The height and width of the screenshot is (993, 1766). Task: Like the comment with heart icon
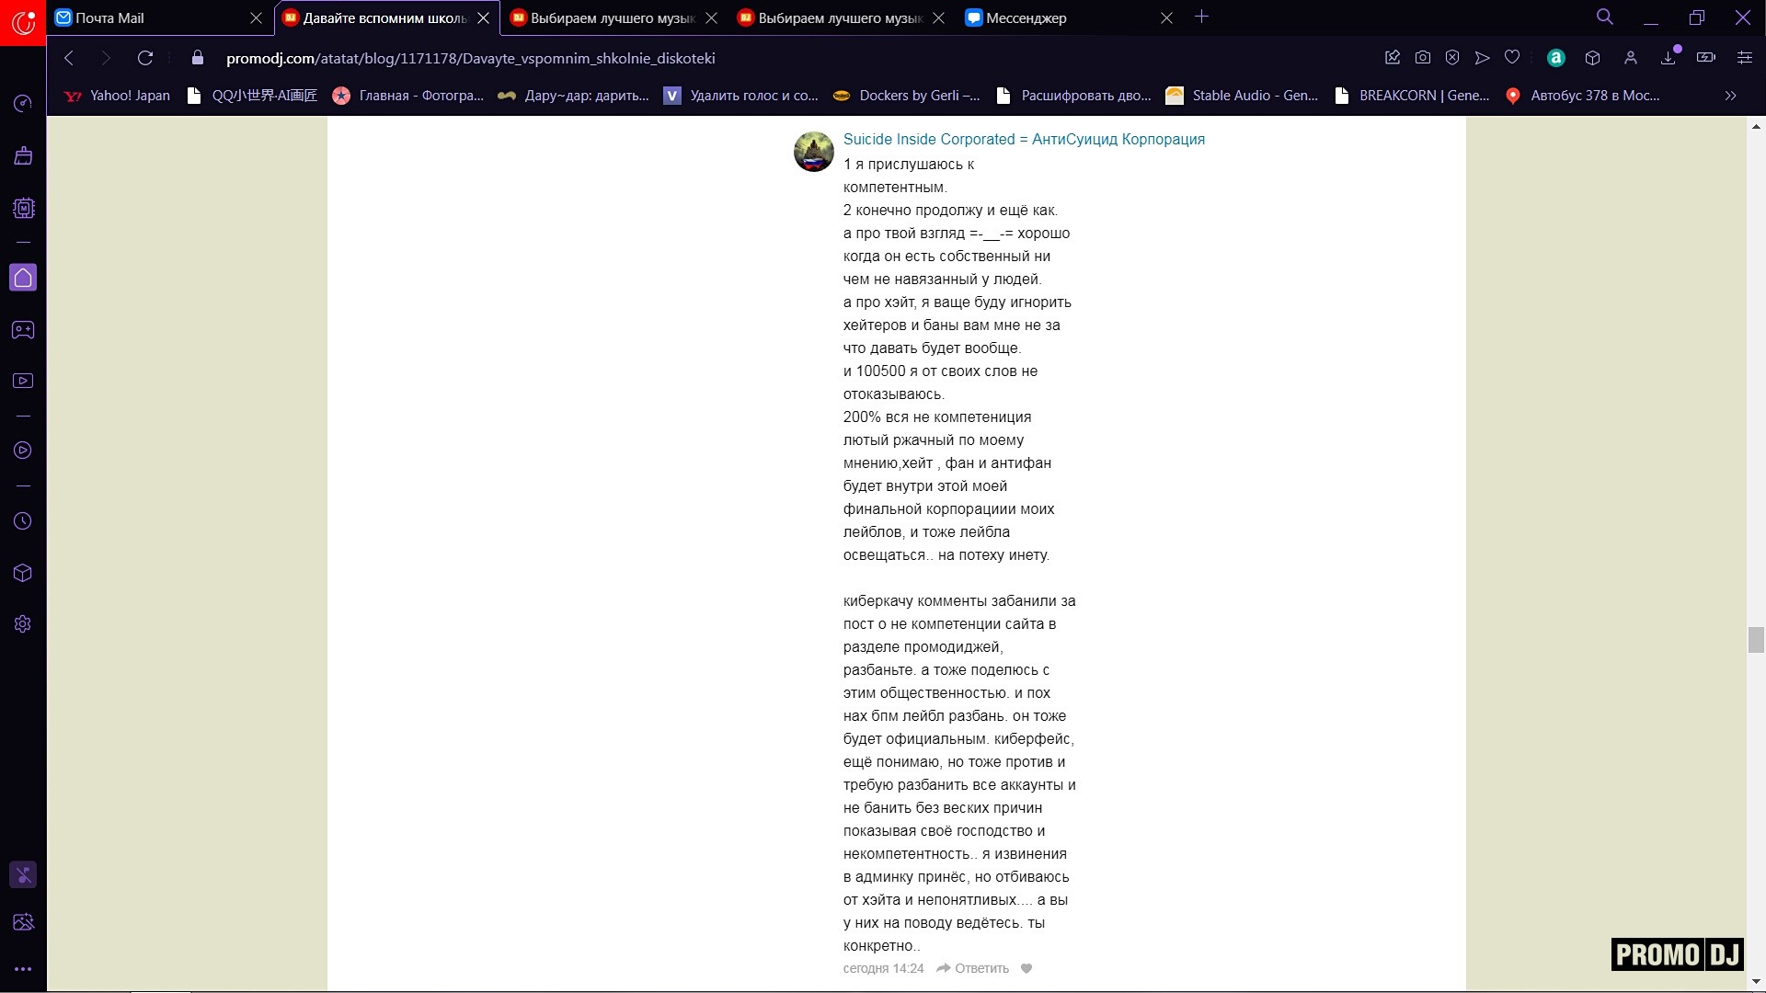(1026, 968)
